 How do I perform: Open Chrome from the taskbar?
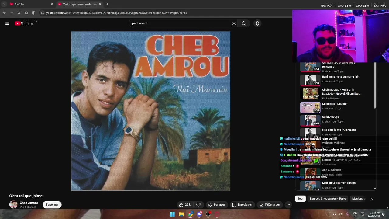pyautogui.click(x=190, y=214)
